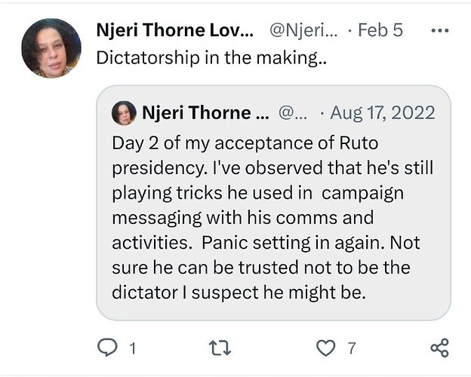Click the truncated "@..." handle in quote

point(291,113)
